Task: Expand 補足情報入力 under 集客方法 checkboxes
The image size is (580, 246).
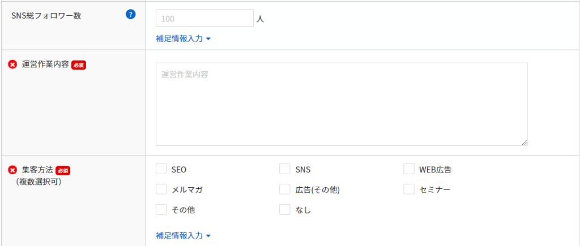Action: pyautogui.click(x=183, y=235)
